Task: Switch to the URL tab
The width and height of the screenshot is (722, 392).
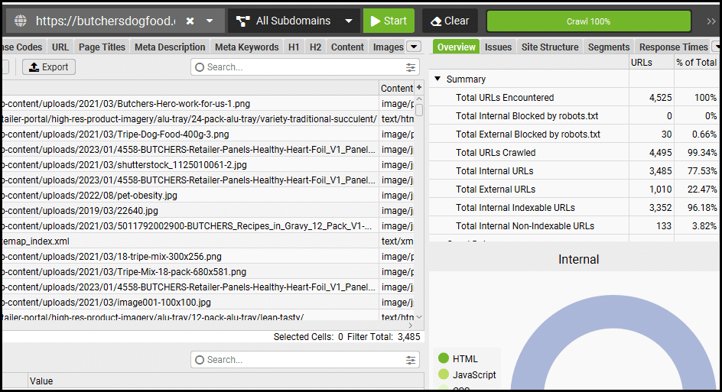Action: pos(60,47)
